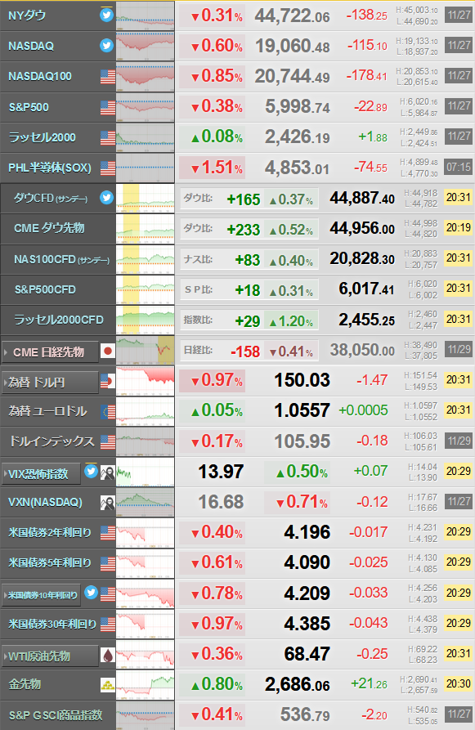Viewport: 475px width, 730px height.
Task: Select the ダウ比 +165 value for ダウCFD
Action: pos(243,199)
